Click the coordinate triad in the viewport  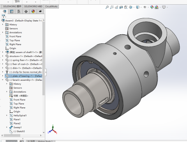point(53,130)
